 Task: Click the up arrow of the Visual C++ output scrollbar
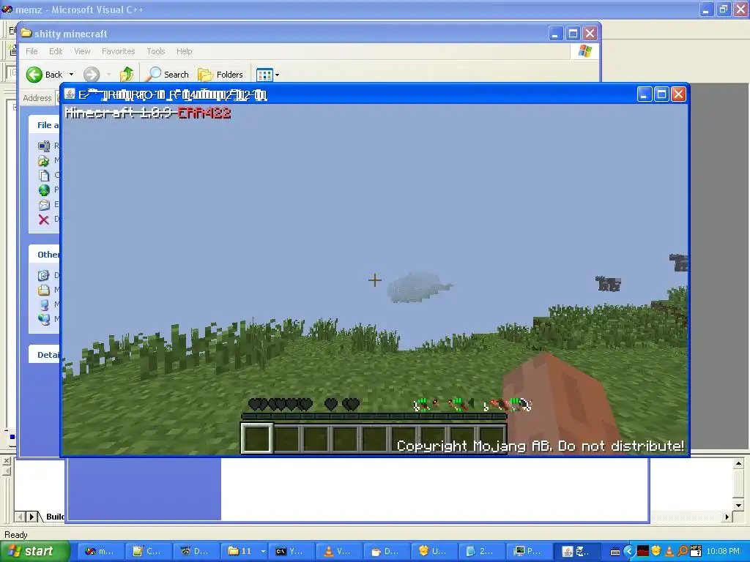pyautogui.click(x=739, y=463)
